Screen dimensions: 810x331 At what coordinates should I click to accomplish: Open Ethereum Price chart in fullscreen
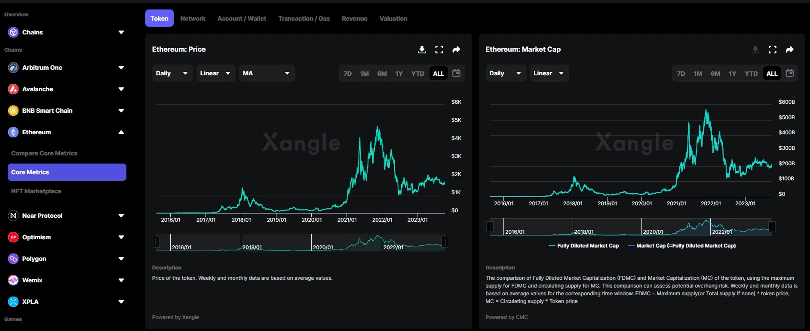coord(439,49)
